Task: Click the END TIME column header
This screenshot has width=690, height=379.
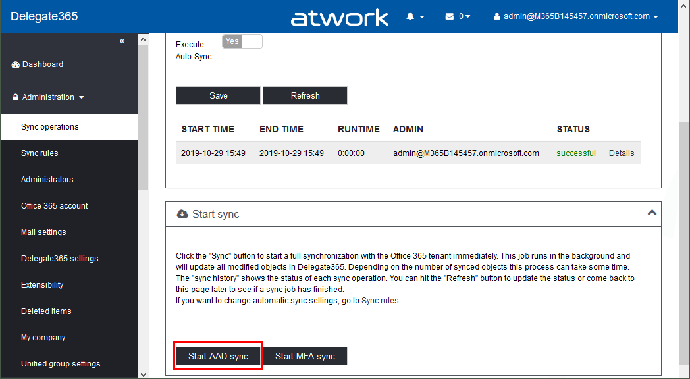Action: point(281,129)
